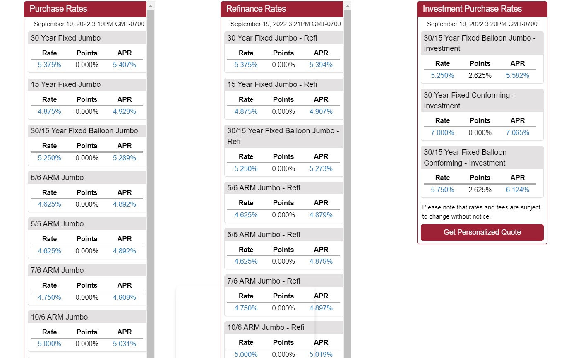The image size is (564, 358).
Task: Select the 5.289% APR purchase balloon jumbo link
Action: pyautogui.click(x=124, y=158)
